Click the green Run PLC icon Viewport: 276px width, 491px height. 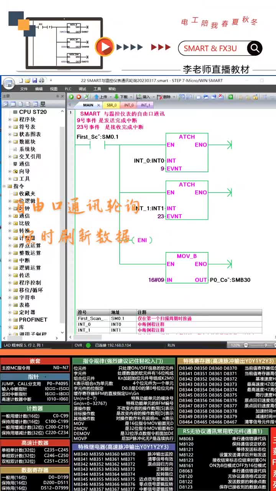[x=71, y=97]
